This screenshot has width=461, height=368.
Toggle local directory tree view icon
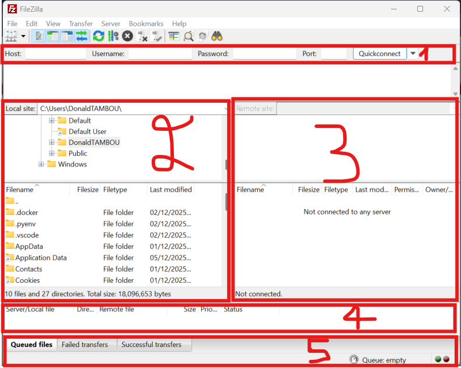(x=53, y=36)
